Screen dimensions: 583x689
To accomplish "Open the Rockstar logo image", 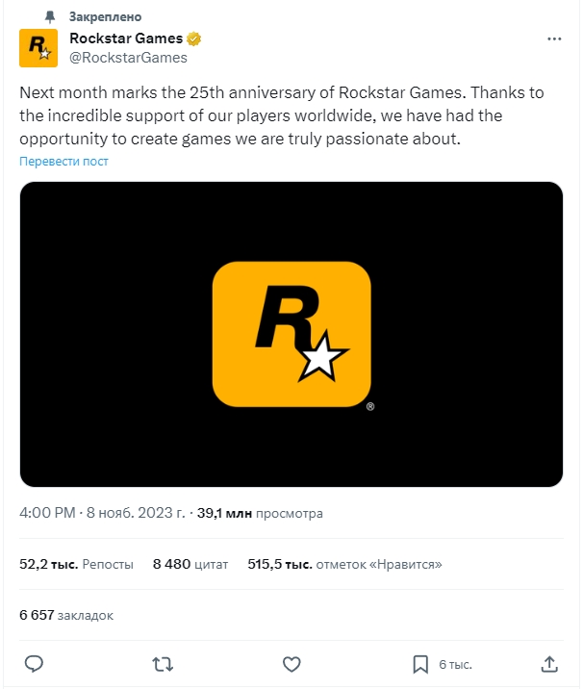I will pos(291,334).
